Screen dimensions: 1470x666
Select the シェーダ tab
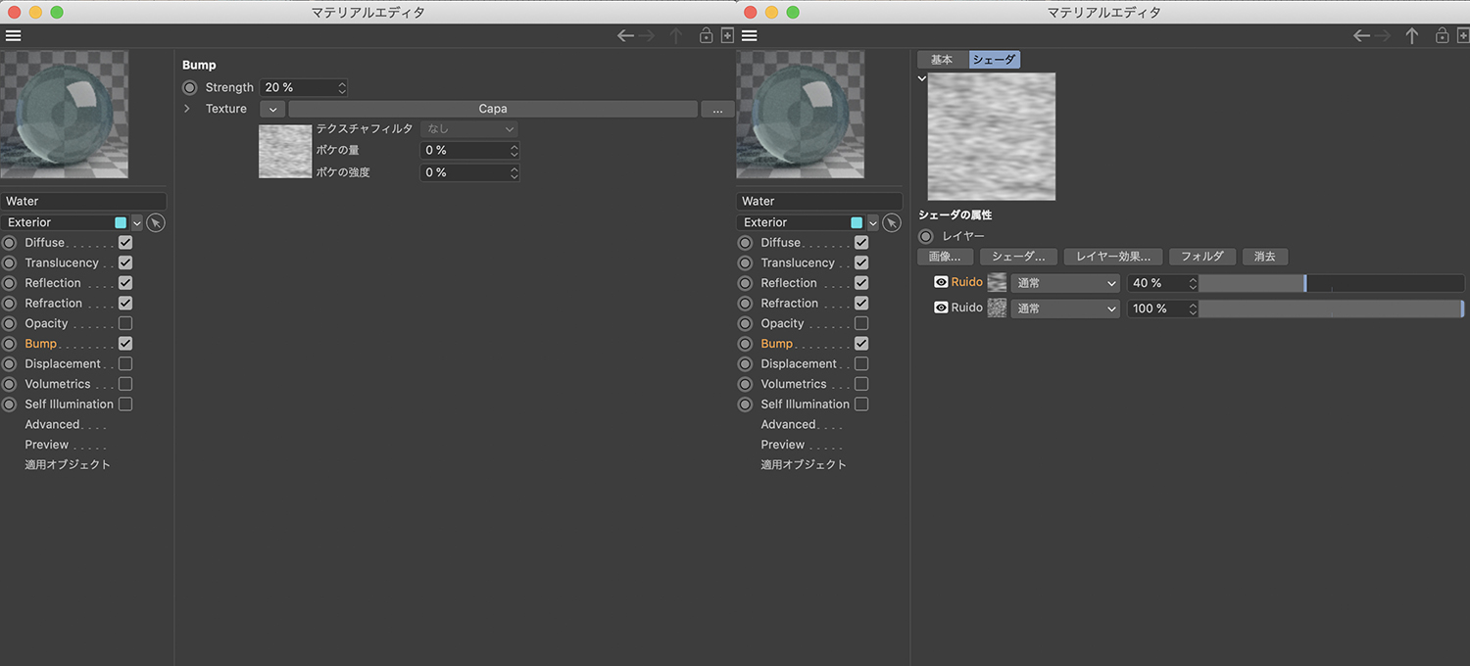pyautogui.click(x=995, y=60)
